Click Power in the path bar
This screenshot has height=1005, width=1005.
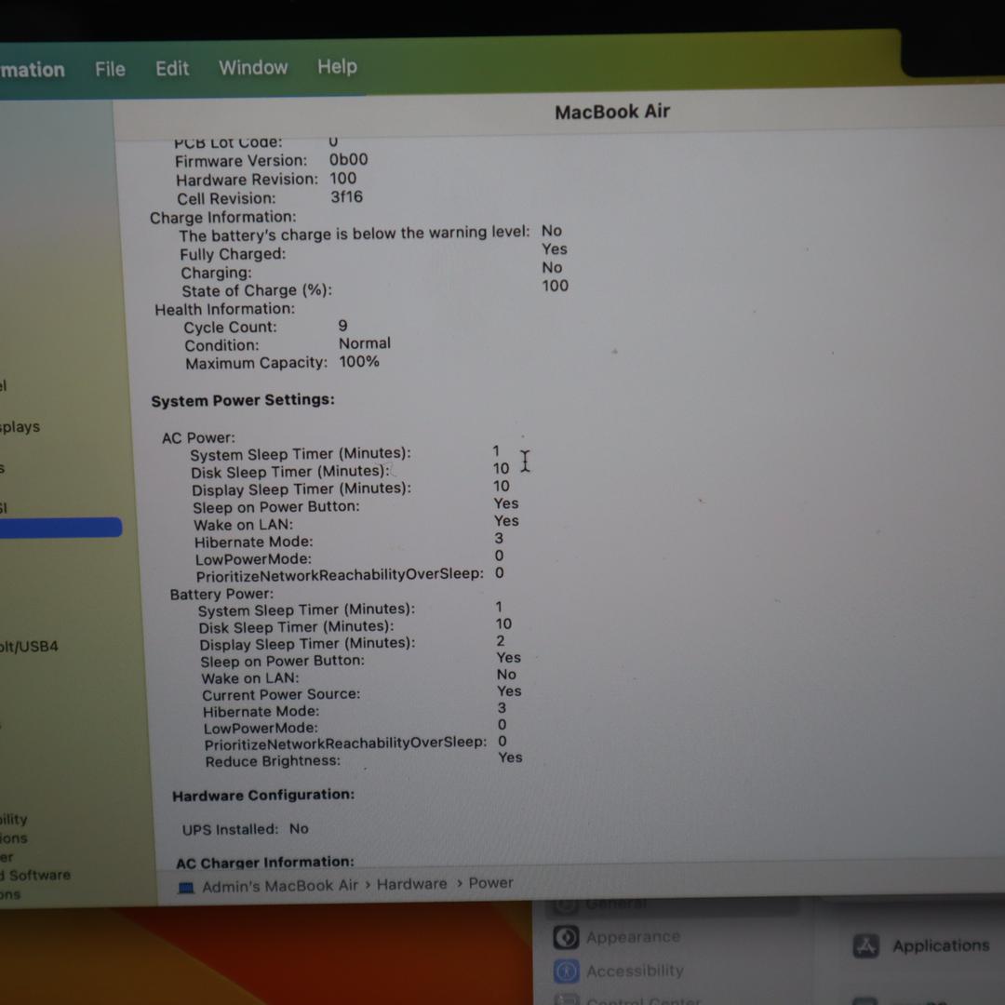[490, 883]
